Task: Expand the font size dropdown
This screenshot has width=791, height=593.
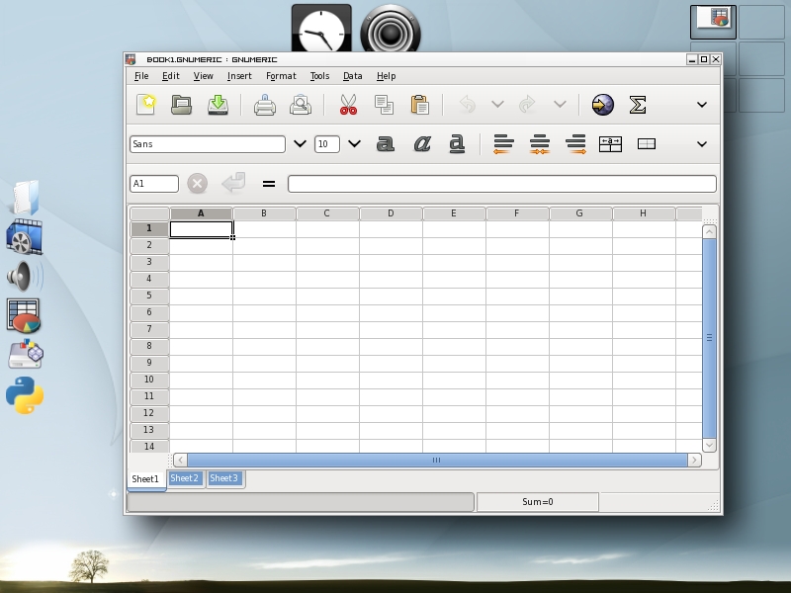Action: coord(354,144)
